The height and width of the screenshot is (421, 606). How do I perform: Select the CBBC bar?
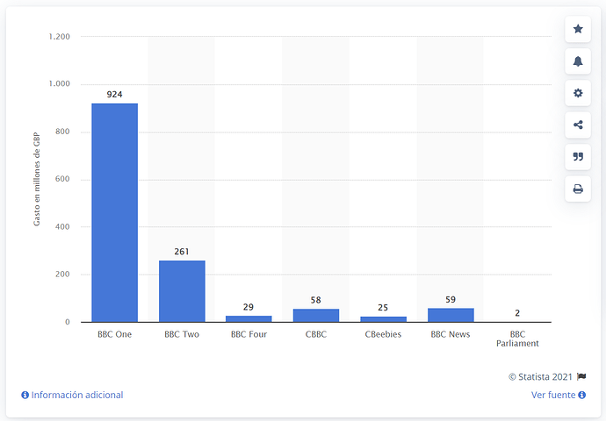(316, 315)
